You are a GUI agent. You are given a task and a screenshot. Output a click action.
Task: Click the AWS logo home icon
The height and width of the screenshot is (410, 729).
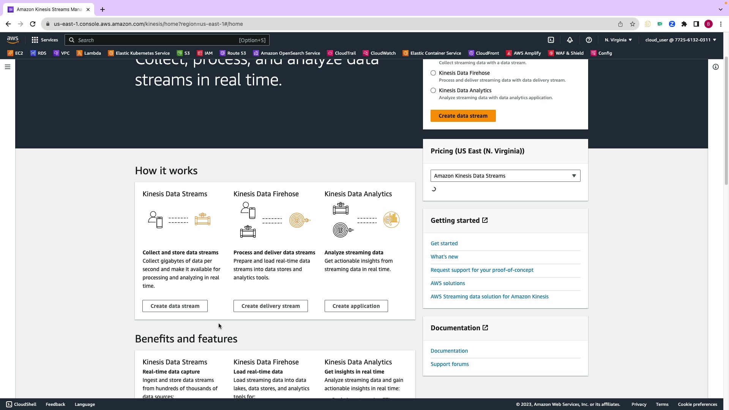13,39
